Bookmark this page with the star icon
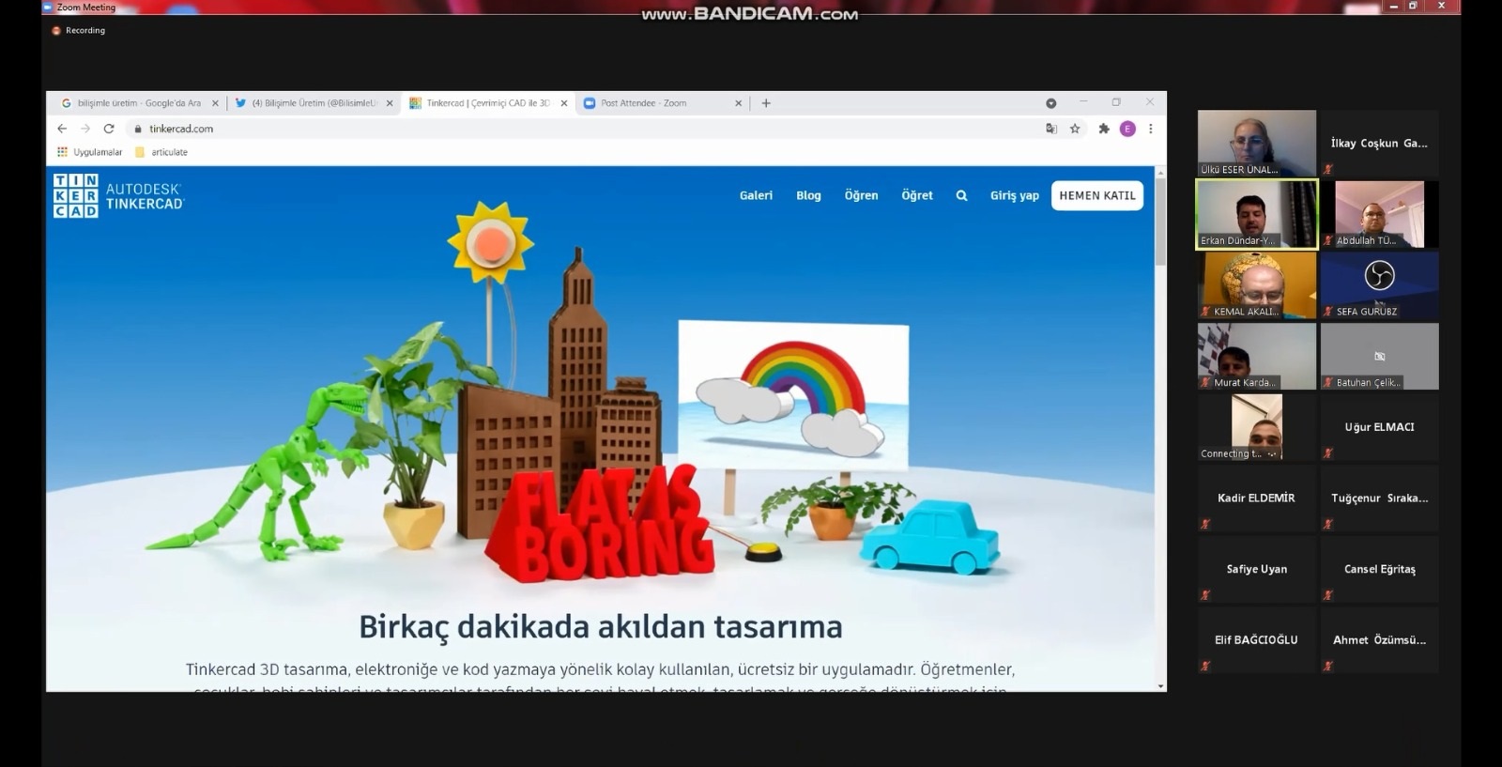This screenshot has width=1502, height=767. [1076, 129]
